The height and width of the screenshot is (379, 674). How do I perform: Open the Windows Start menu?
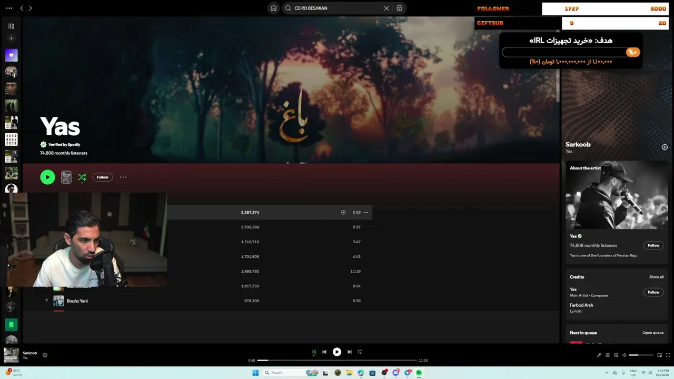click(x=255, y=373)
